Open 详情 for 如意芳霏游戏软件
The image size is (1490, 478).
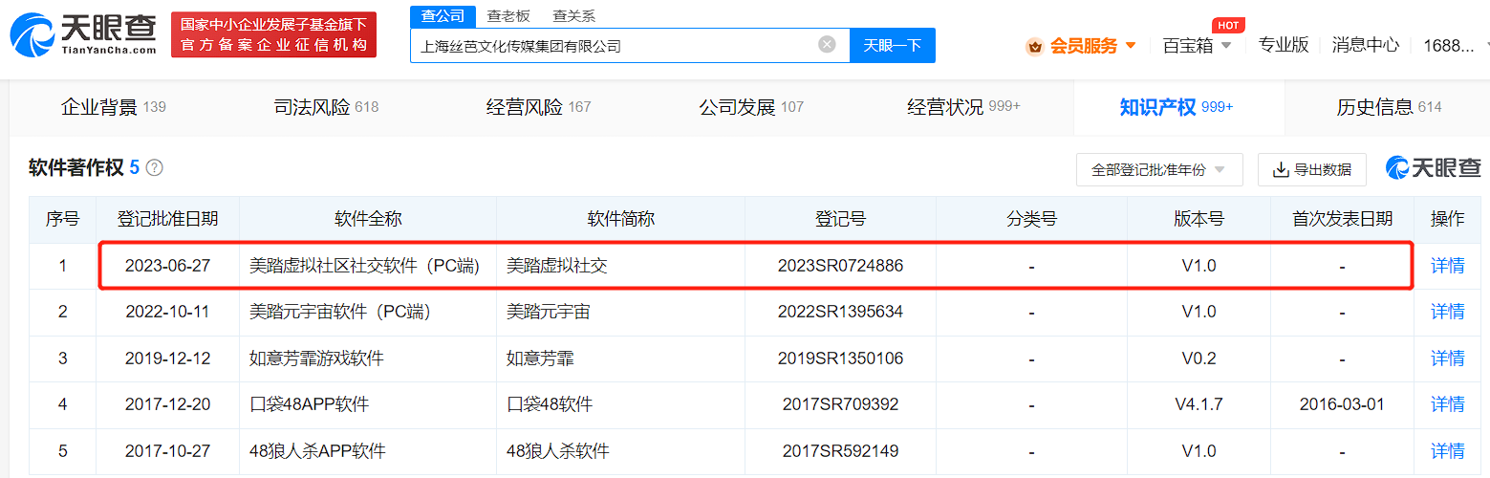pos(1447,358)
